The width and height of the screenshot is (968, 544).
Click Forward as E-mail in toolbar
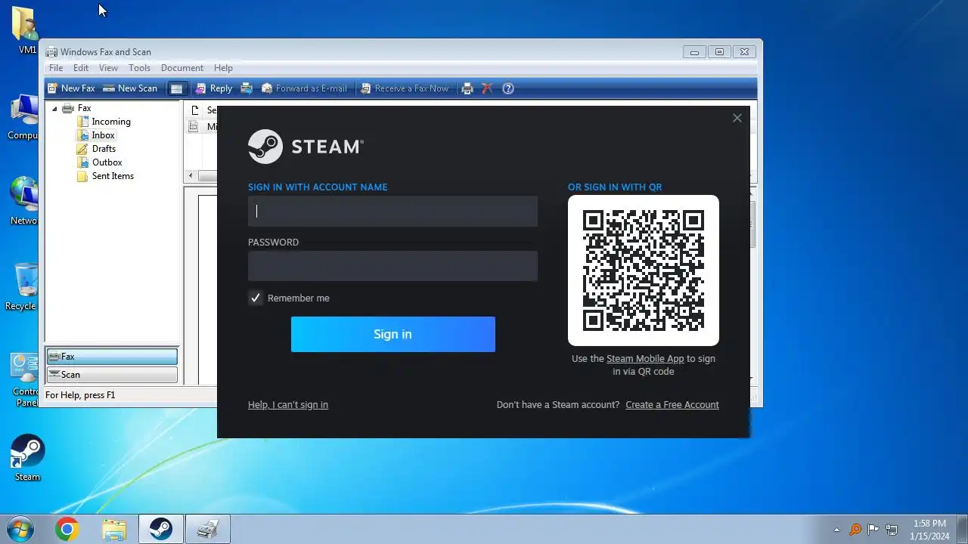tap(304, 88)
